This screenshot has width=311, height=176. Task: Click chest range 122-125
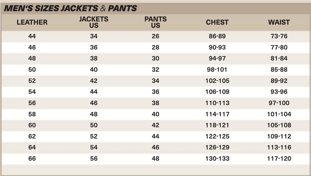click(217, 136)
